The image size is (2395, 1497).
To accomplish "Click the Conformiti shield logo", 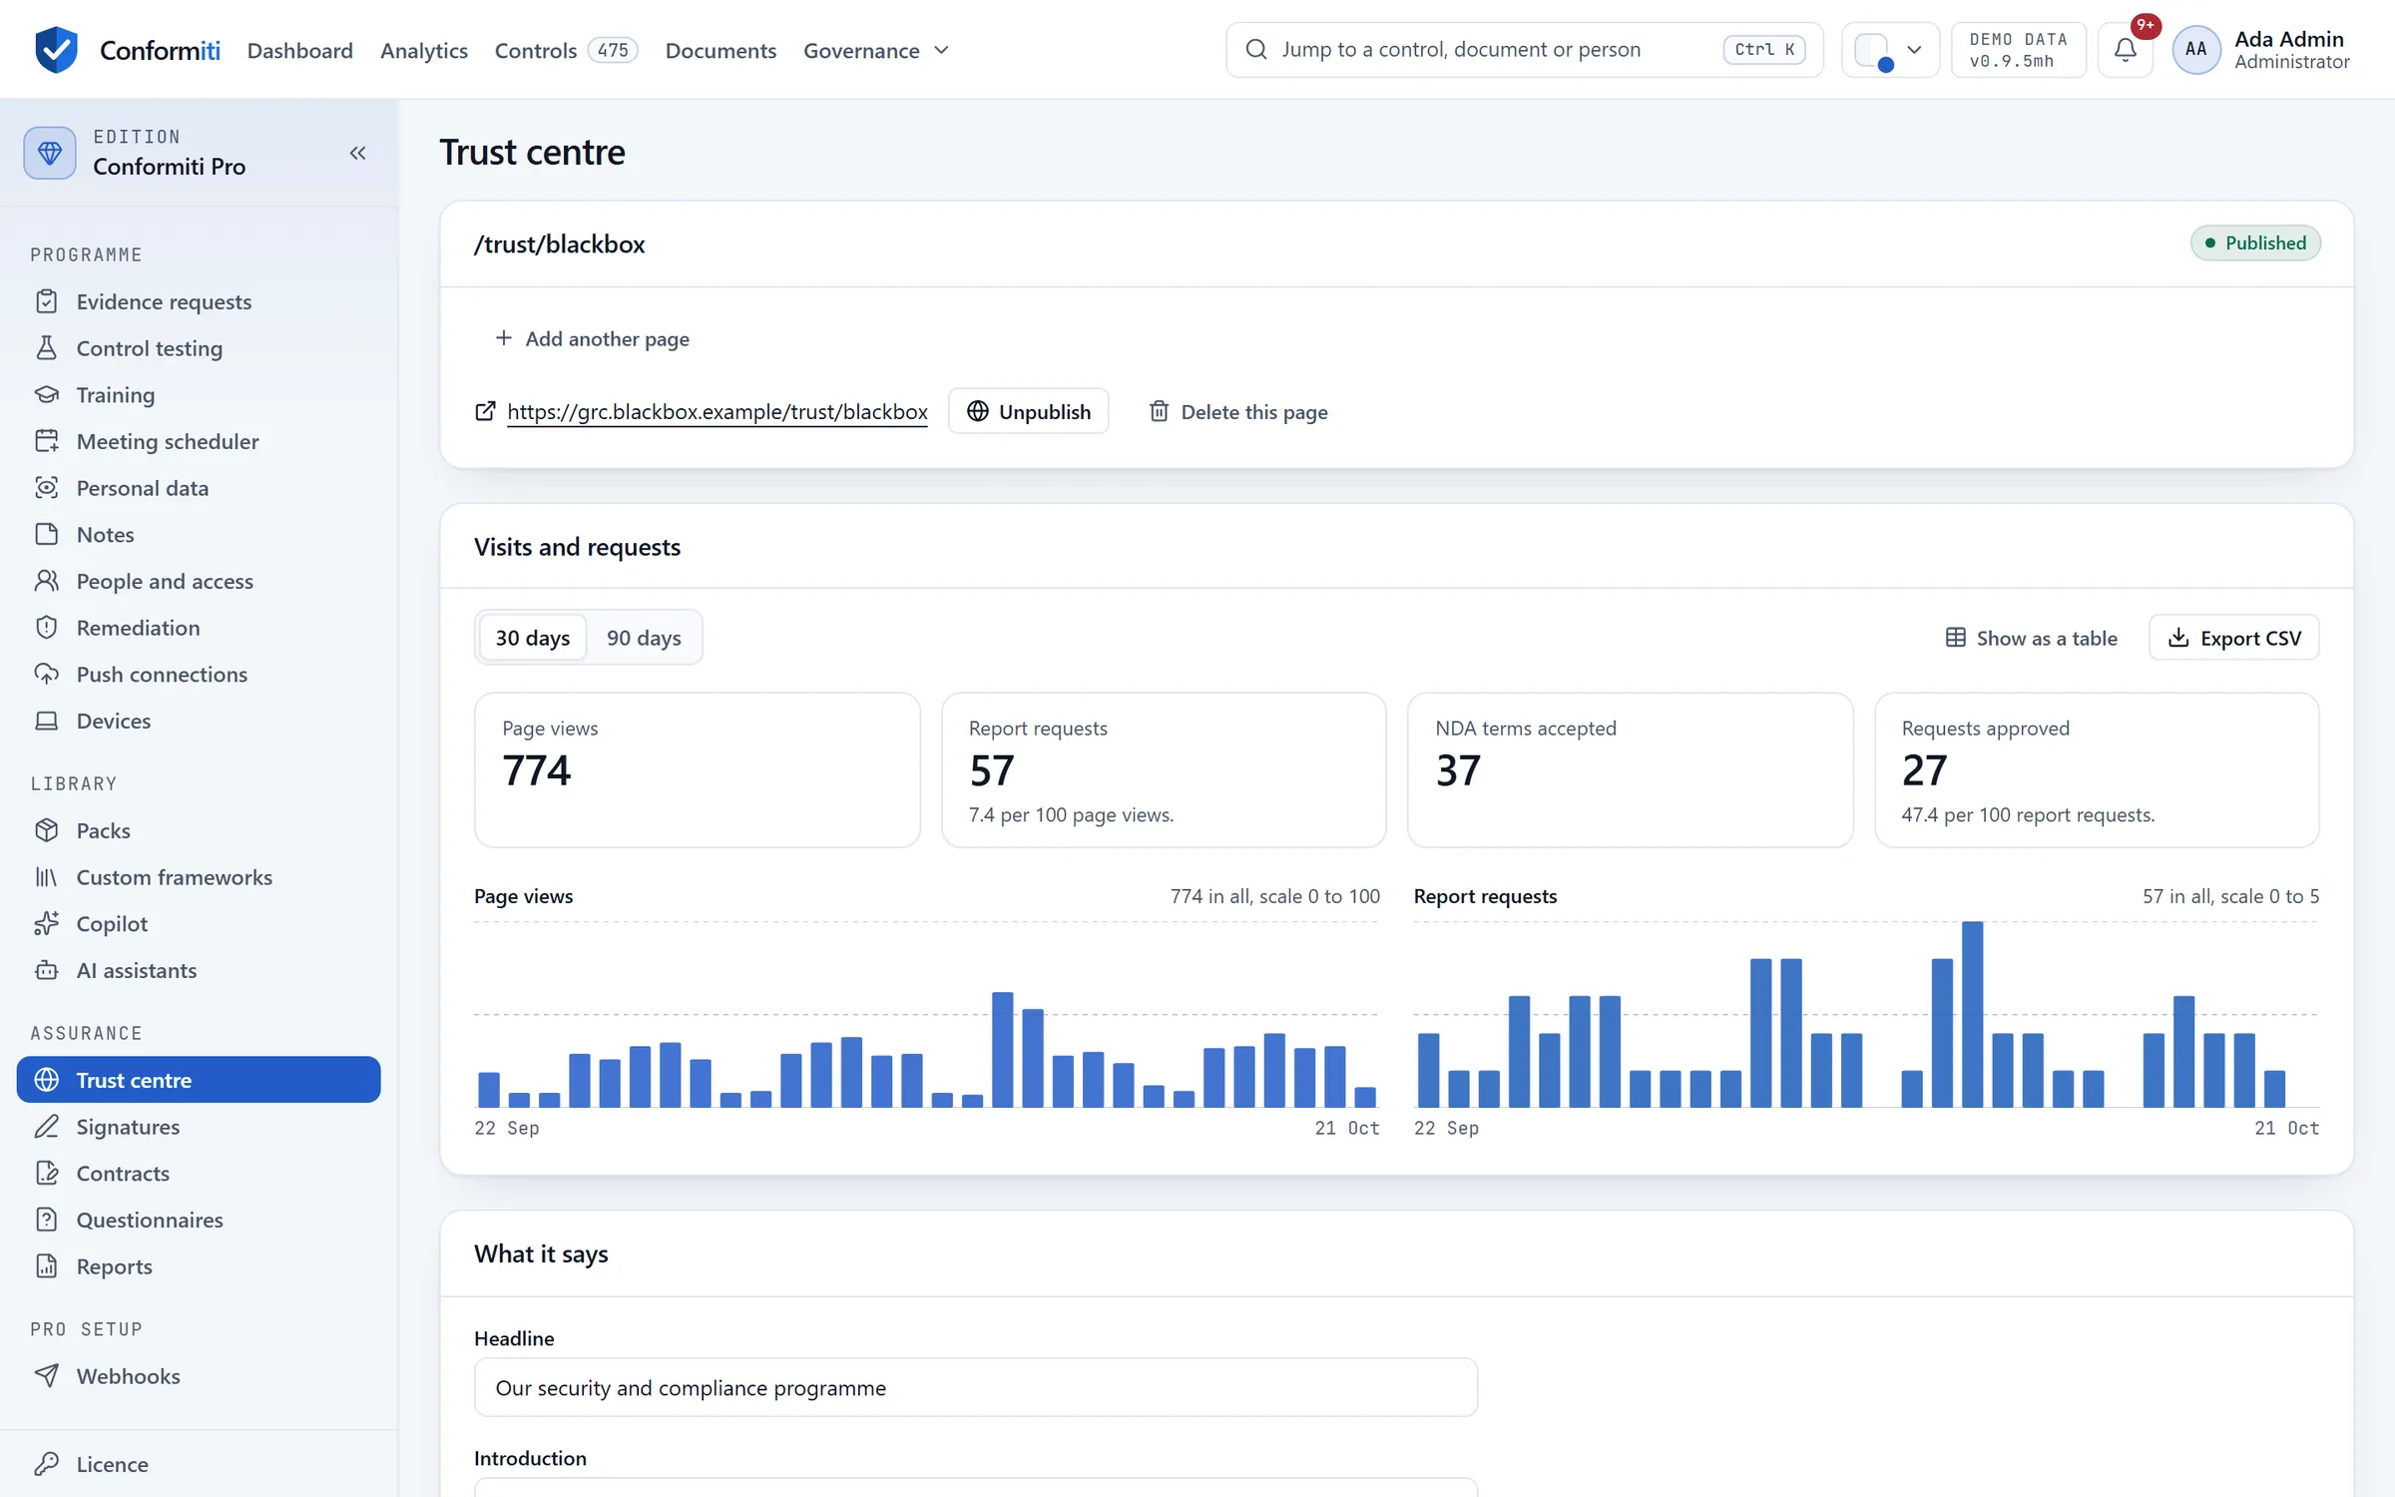I will 56,50.
